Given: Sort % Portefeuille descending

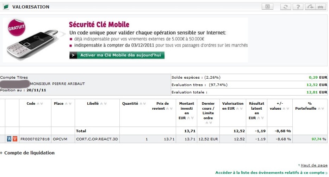Looking at the screenshot, I should [x=323, y=109].
